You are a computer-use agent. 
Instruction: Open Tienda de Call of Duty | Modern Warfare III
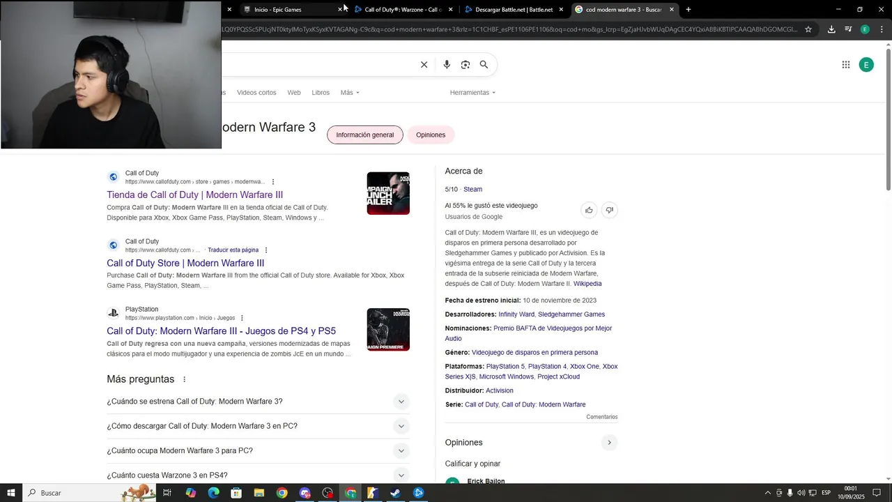(195, 195)
